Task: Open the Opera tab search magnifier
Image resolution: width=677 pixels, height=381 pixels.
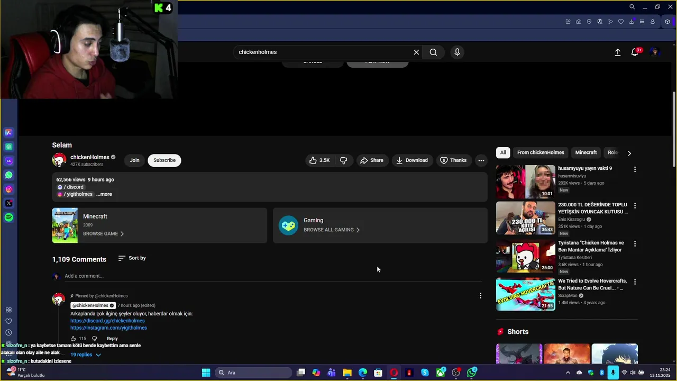Action: click(x=632, y=7)
